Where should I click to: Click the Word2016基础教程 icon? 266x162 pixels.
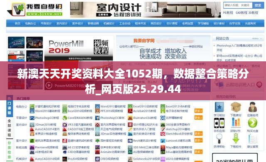tap(32, 111)
